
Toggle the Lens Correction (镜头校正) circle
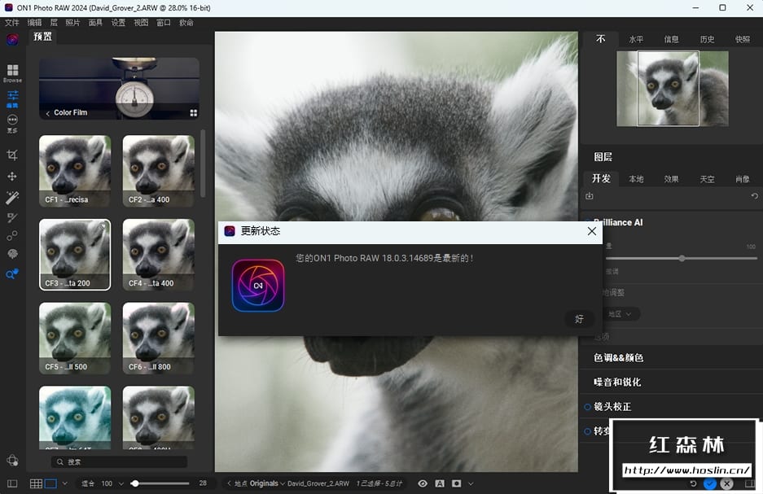tap(587, 407)
